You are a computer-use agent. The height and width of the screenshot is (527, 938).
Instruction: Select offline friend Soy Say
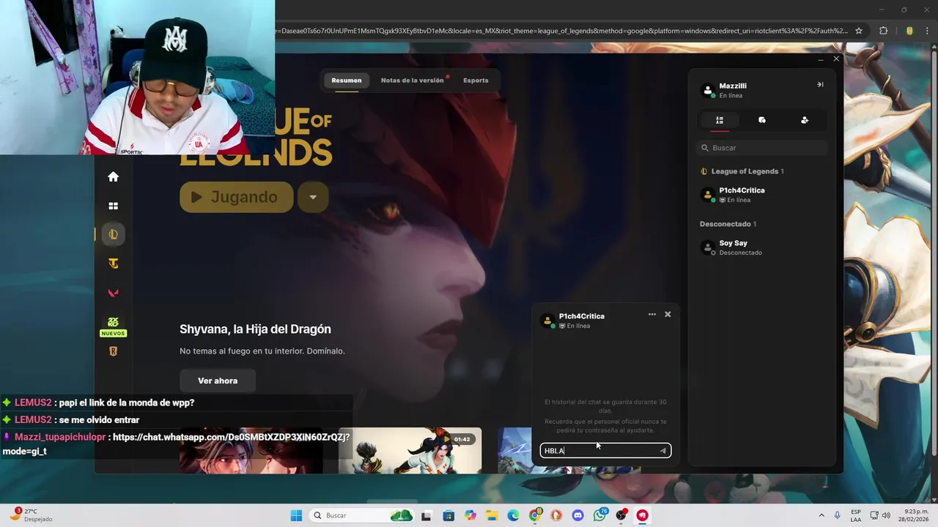pyautogui.click(x=762, y=247)
